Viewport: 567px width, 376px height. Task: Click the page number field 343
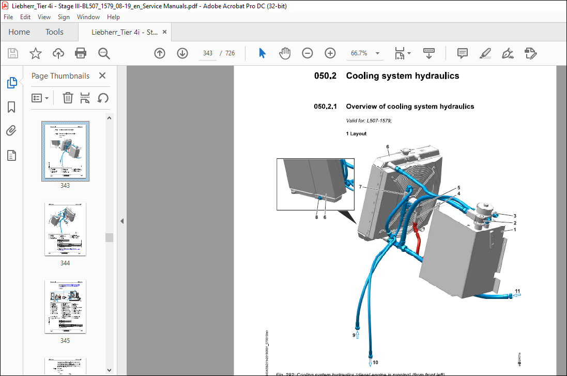pos(208,53)
